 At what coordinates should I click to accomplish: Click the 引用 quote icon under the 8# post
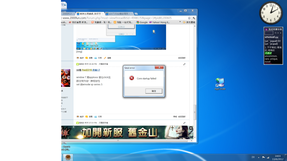click(x=98, y=117)
